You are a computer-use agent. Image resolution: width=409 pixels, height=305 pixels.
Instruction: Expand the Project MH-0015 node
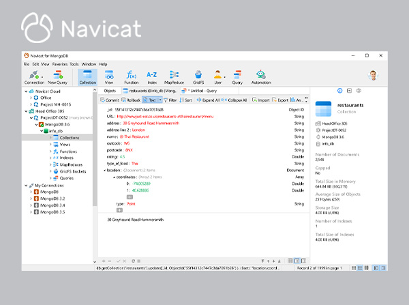coord(31,104)
